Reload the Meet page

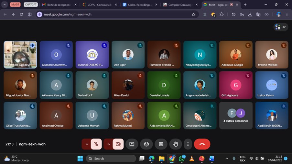pos(21,14)
